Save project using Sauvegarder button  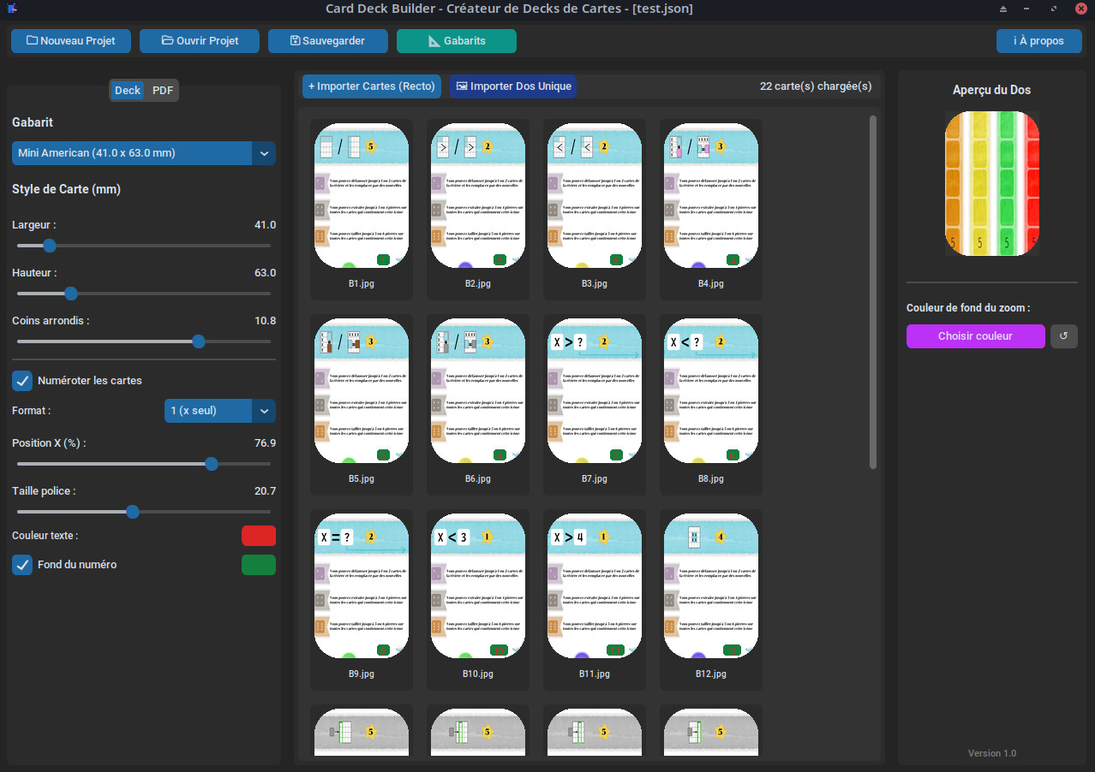[x=328, y=41]
